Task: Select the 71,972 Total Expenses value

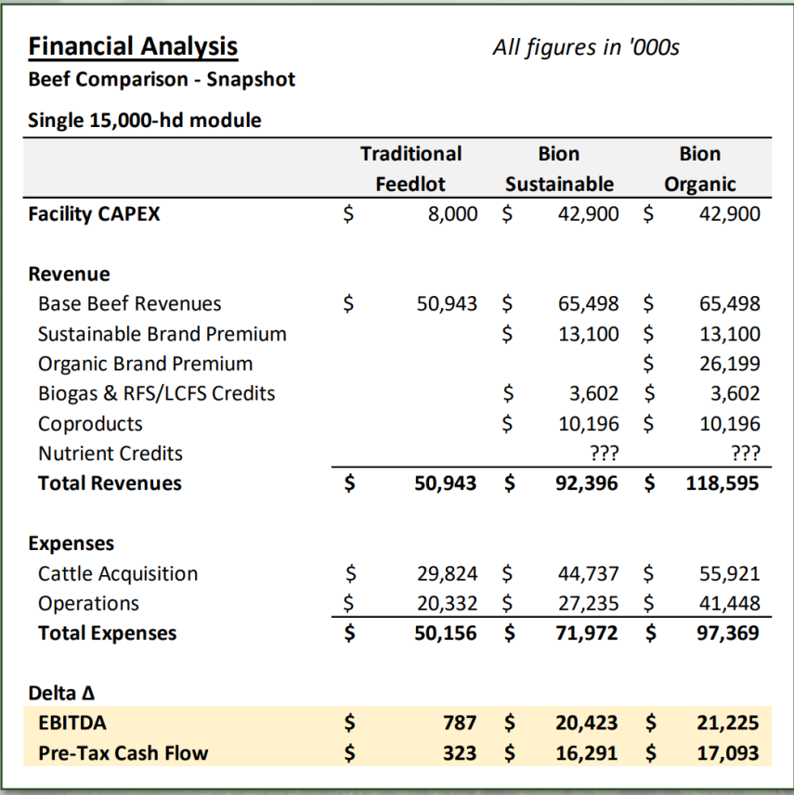Action: coord(586,634)
